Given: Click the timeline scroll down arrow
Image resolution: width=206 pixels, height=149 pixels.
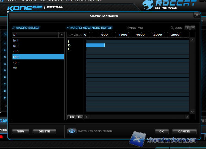Looking at the screenshot, I should pyautogui.click(x=192, y=112).
